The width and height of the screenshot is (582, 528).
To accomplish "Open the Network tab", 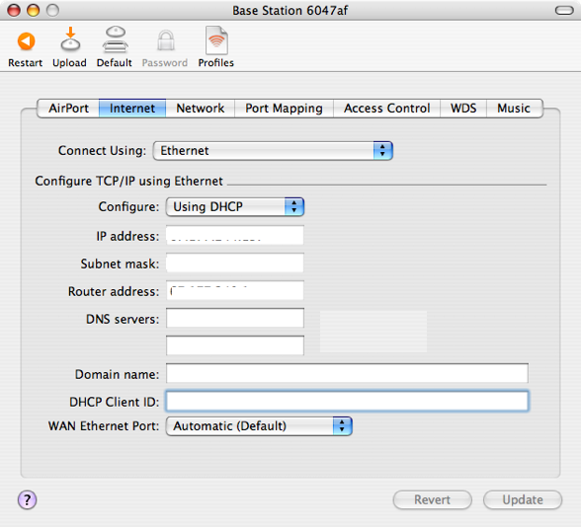I will tap(200, 109).
